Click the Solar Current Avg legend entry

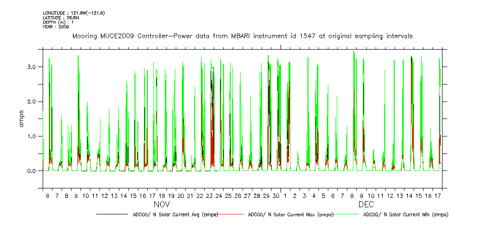pos(175,214)
